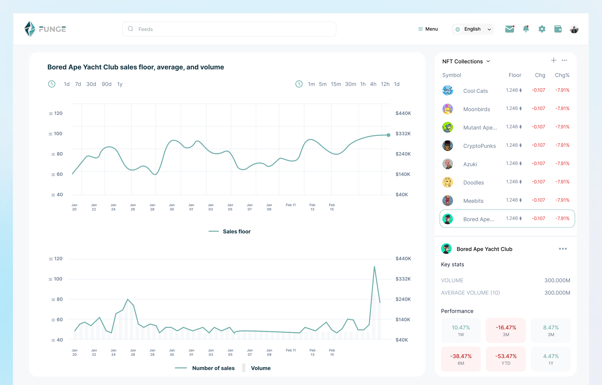Select the Azuki collection row
Image resolution: width=602 pixels, height=385 pixels.
click(470, 164)
